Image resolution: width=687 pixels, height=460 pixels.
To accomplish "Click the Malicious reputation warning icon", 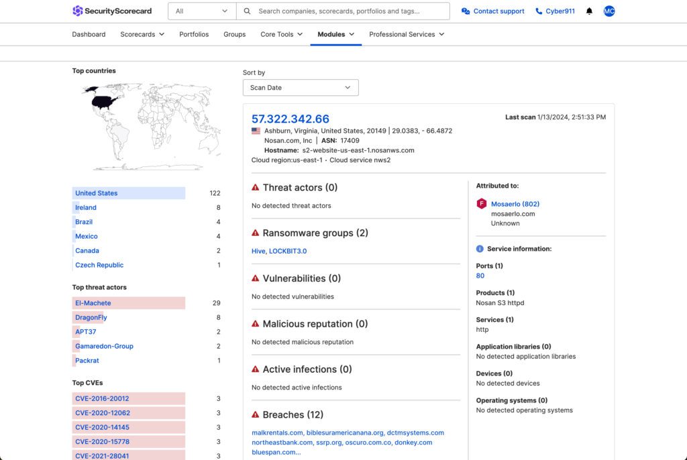I will pyautogui.click(x=256, y=324).
